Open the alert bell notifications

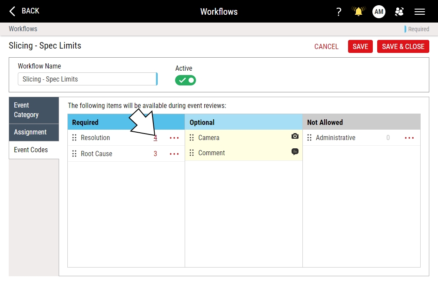point(358,12)
